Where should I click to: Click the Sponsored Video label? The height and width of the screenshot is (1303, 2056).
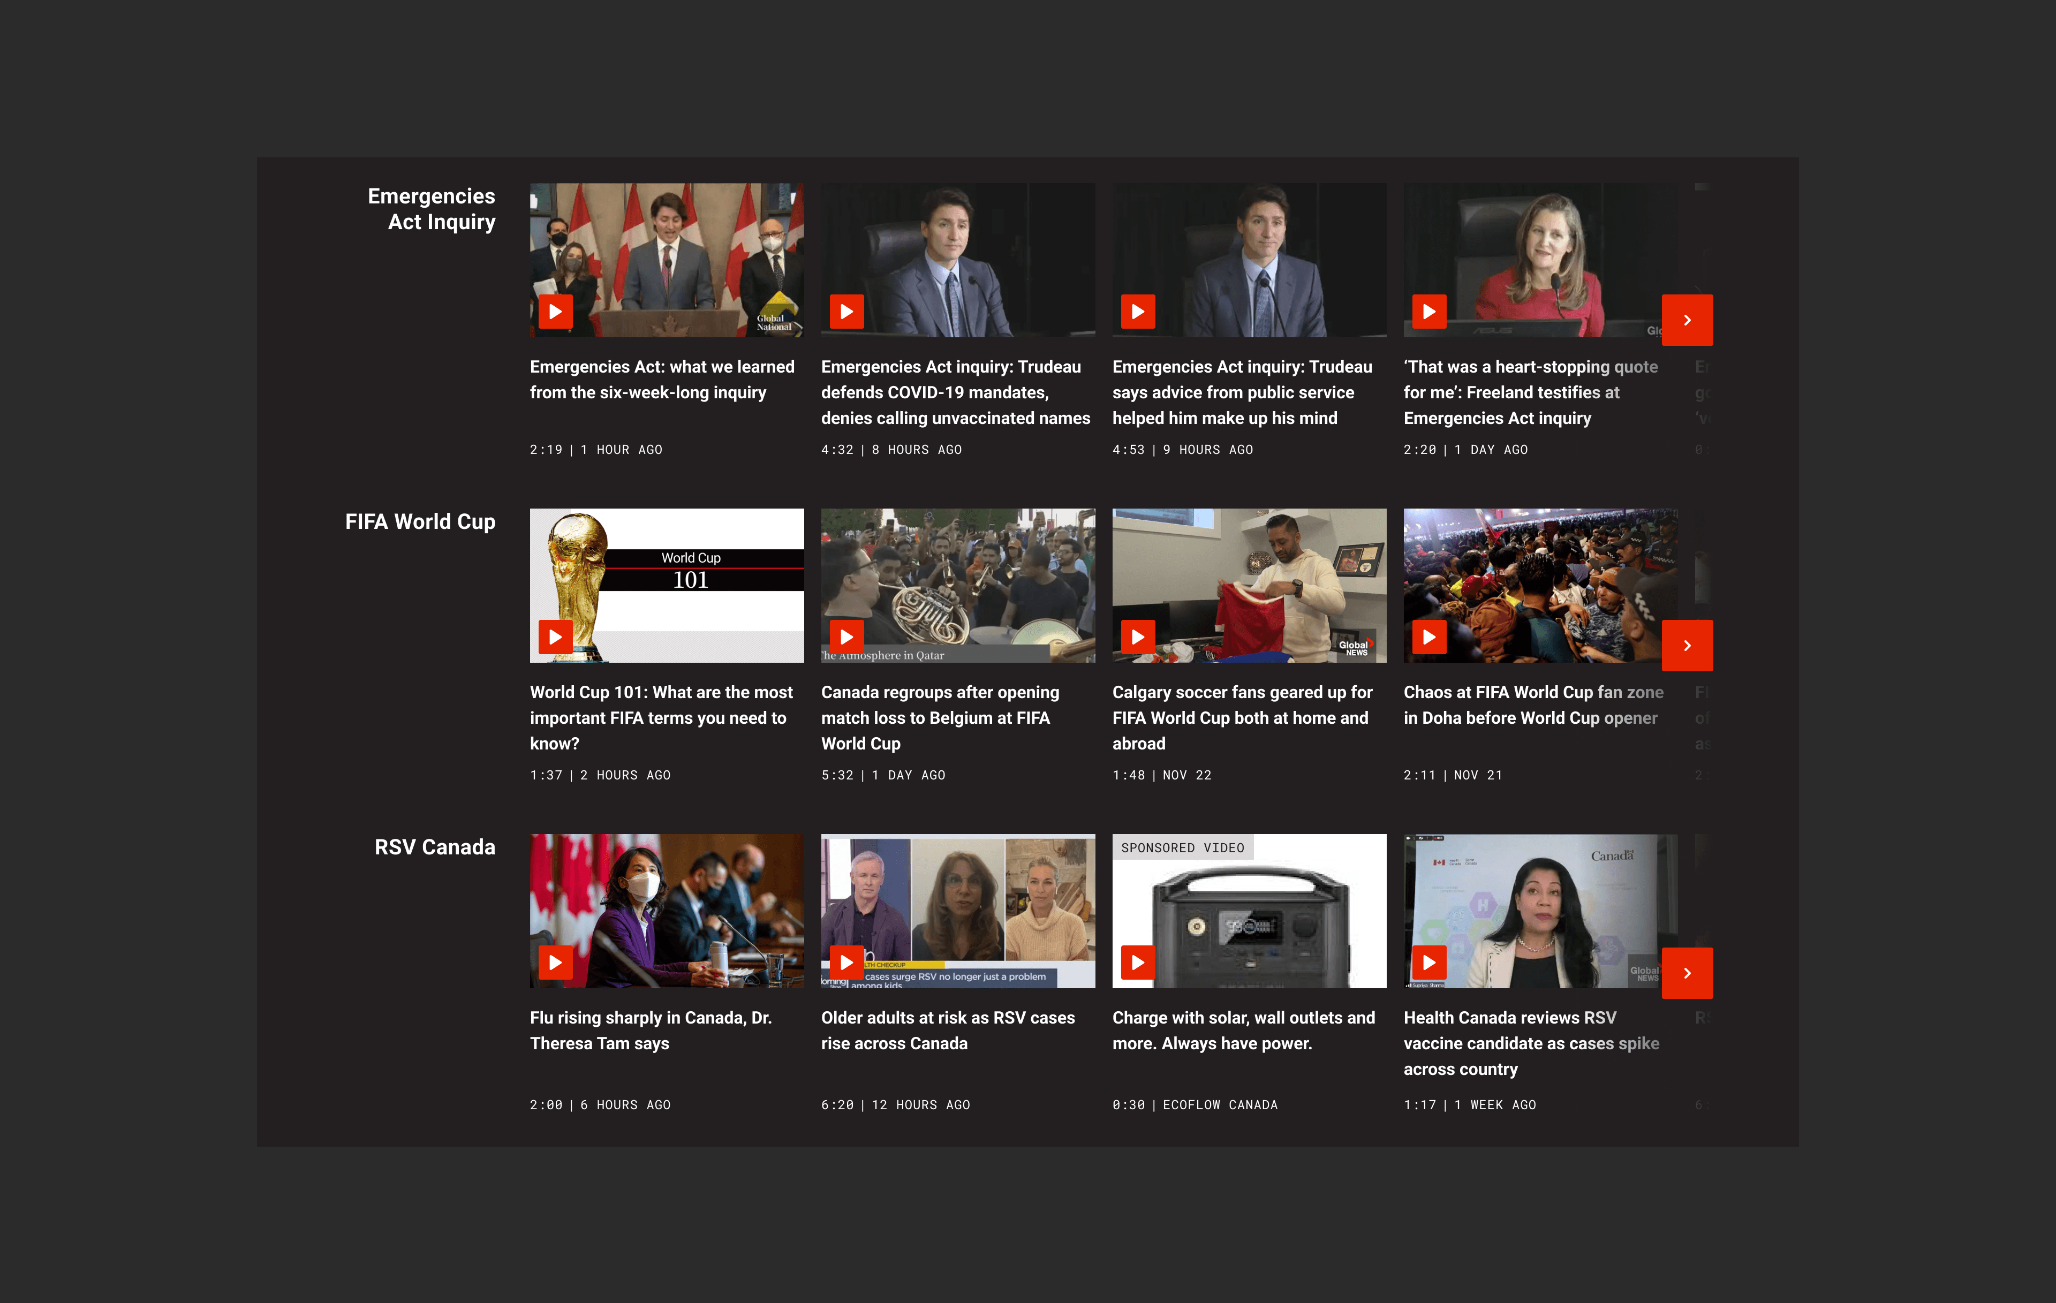[x=1182, y=848]
